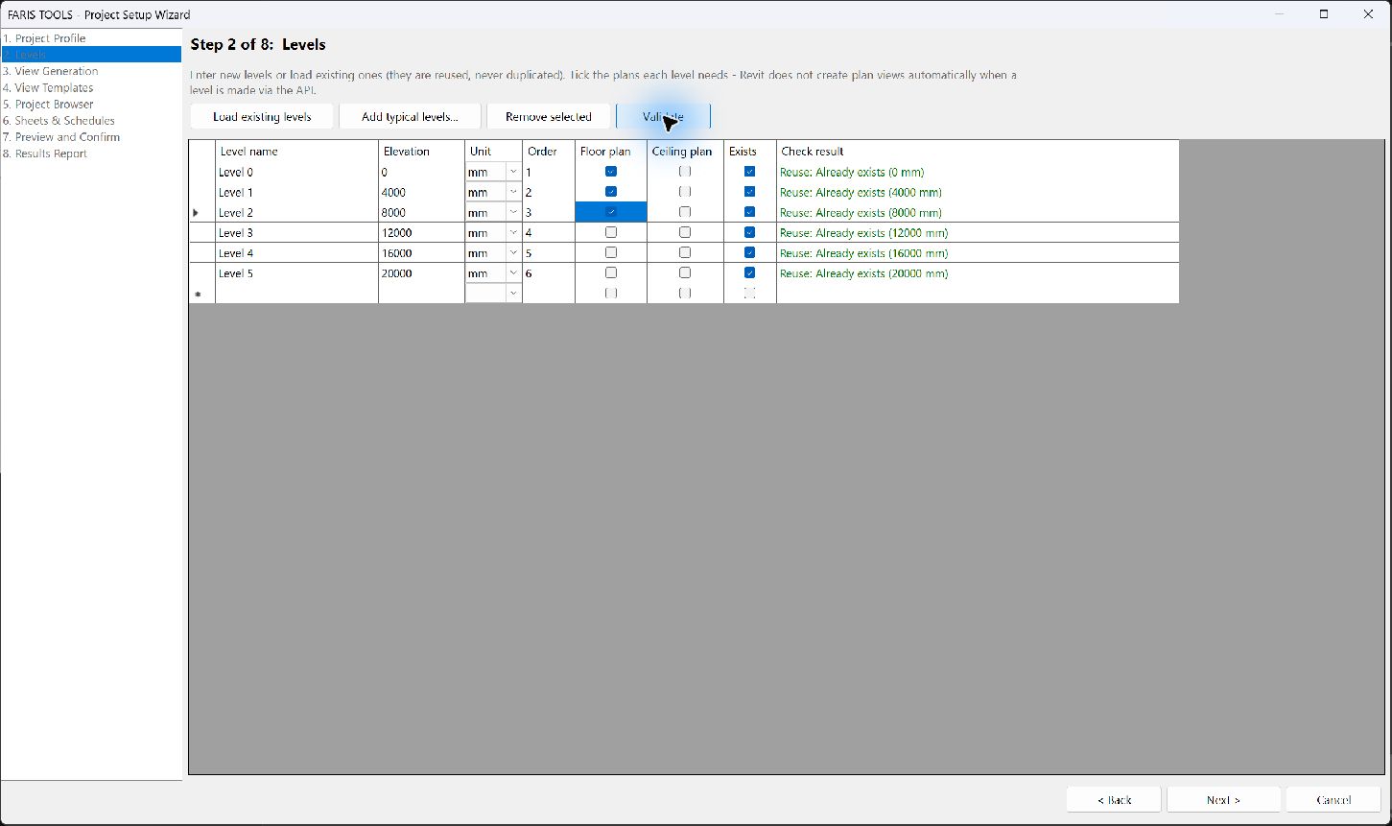The height and width of the screenshot is (826, 1392).
Task: Cancel the Project Setup Wizard
Action: point(1333,799)
